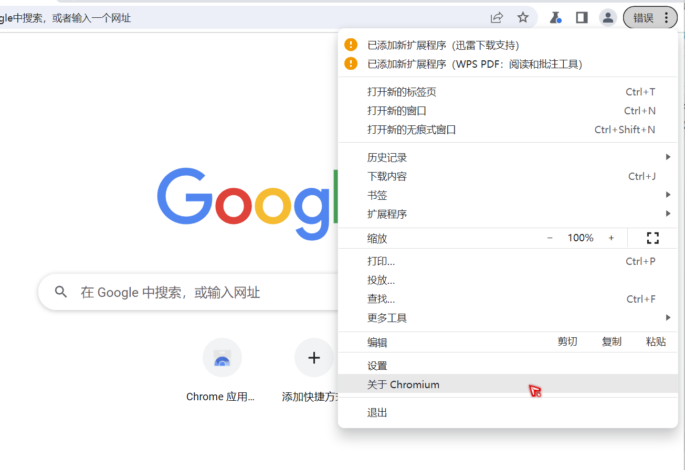
Task: Click 粘贴 in the edit row
Action: pos(656,342)
